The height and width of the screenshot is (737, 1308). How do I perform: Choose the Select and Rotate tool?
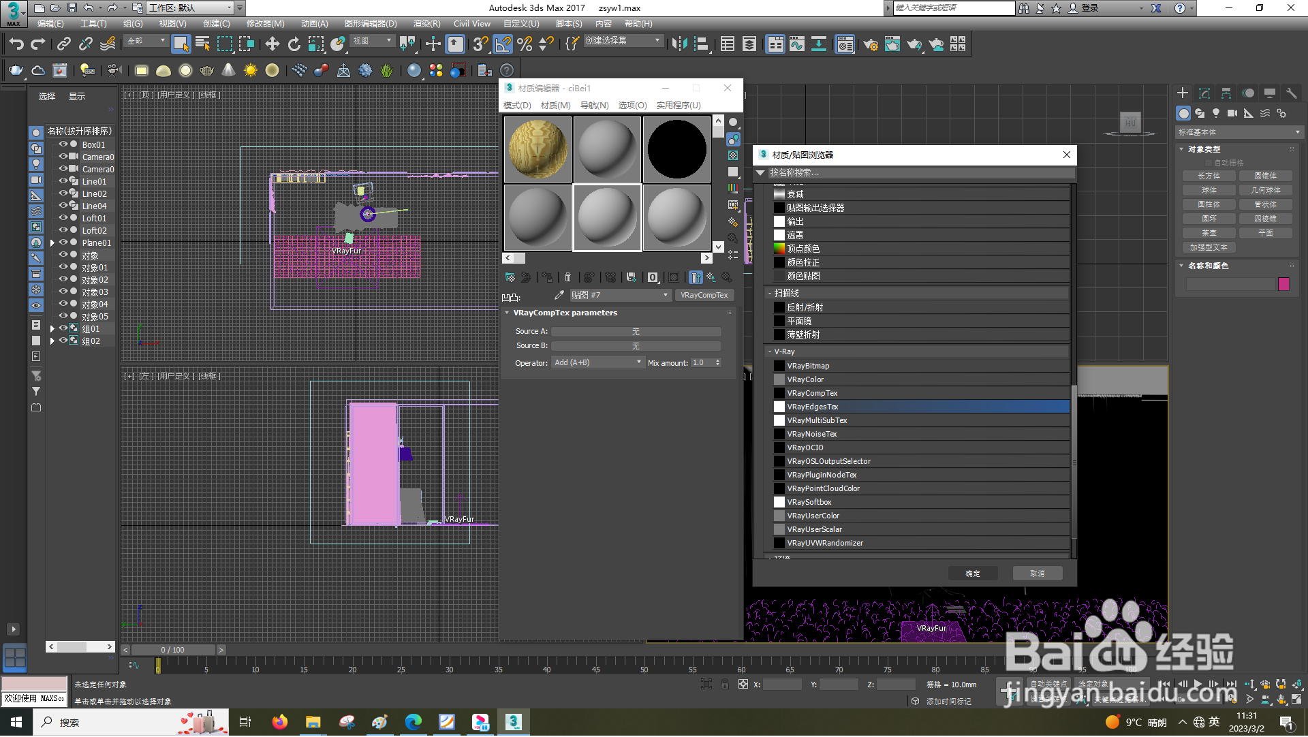294,44
